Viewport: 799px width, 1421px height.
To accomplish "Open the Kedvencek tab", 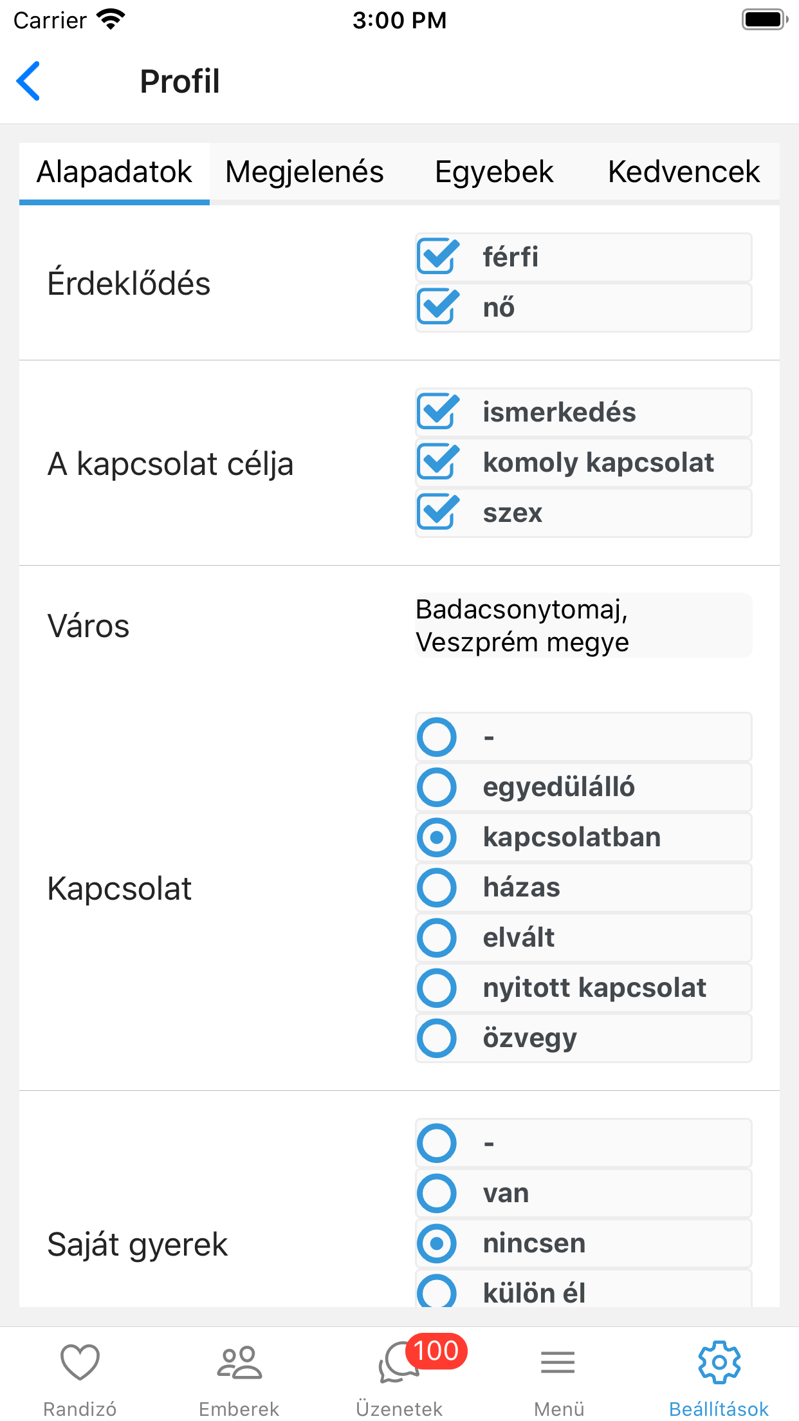I will (x=684, y=172).
